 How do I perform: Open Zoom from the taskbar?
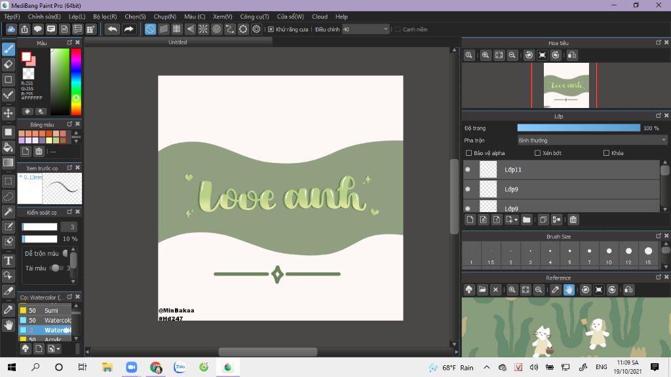click(131, 367)
